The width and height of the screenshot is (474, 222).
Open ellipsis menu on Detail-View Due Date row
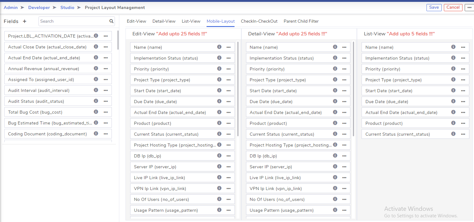[344, 102]
